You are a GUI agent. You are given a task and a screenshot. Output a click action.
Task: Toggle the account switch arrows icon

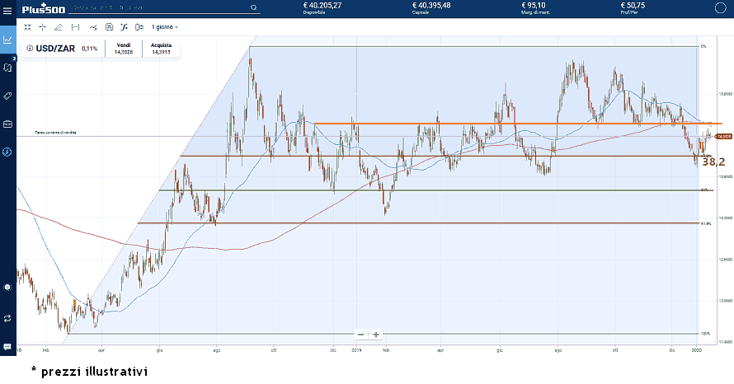7,317
